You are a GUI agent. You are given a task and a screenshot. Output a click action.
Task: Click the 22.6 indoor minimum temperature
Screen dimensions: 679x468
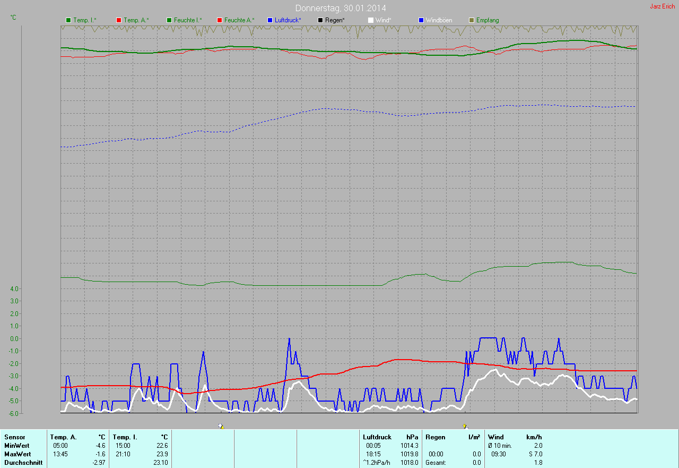coord(162,446)
